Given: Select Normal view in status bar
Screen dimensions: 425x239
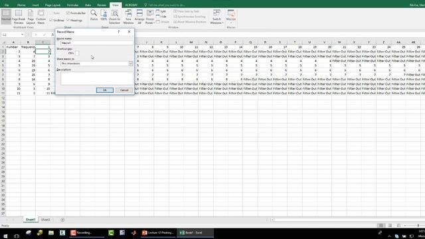Looking at the screenshot, I should (381, 226).
